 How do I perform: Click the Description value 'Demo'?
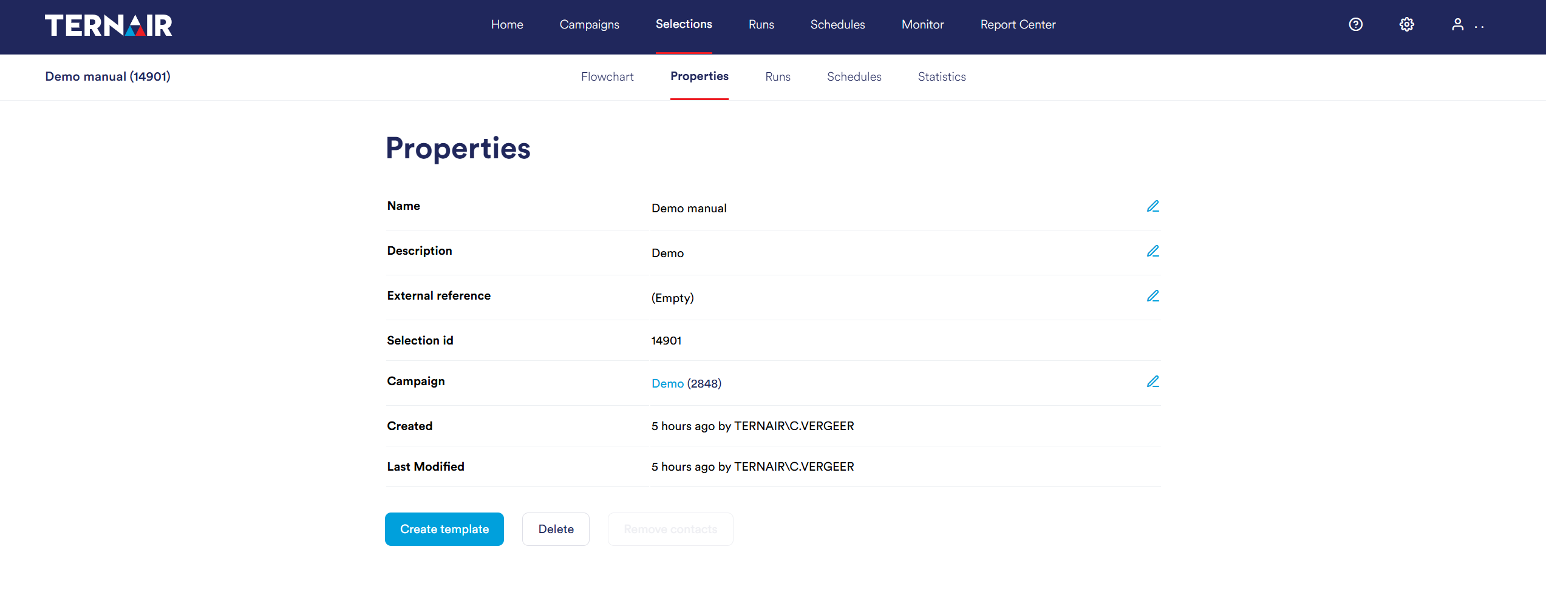668,254
